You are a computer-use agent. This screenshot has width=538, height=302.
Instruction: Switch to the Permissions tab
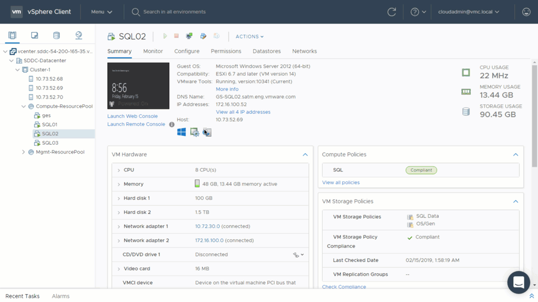pos(226,51)
